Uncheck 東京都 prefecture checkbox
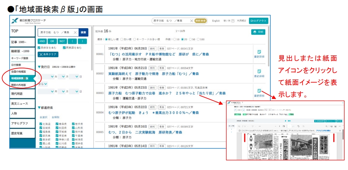 [x=41, y=139]
